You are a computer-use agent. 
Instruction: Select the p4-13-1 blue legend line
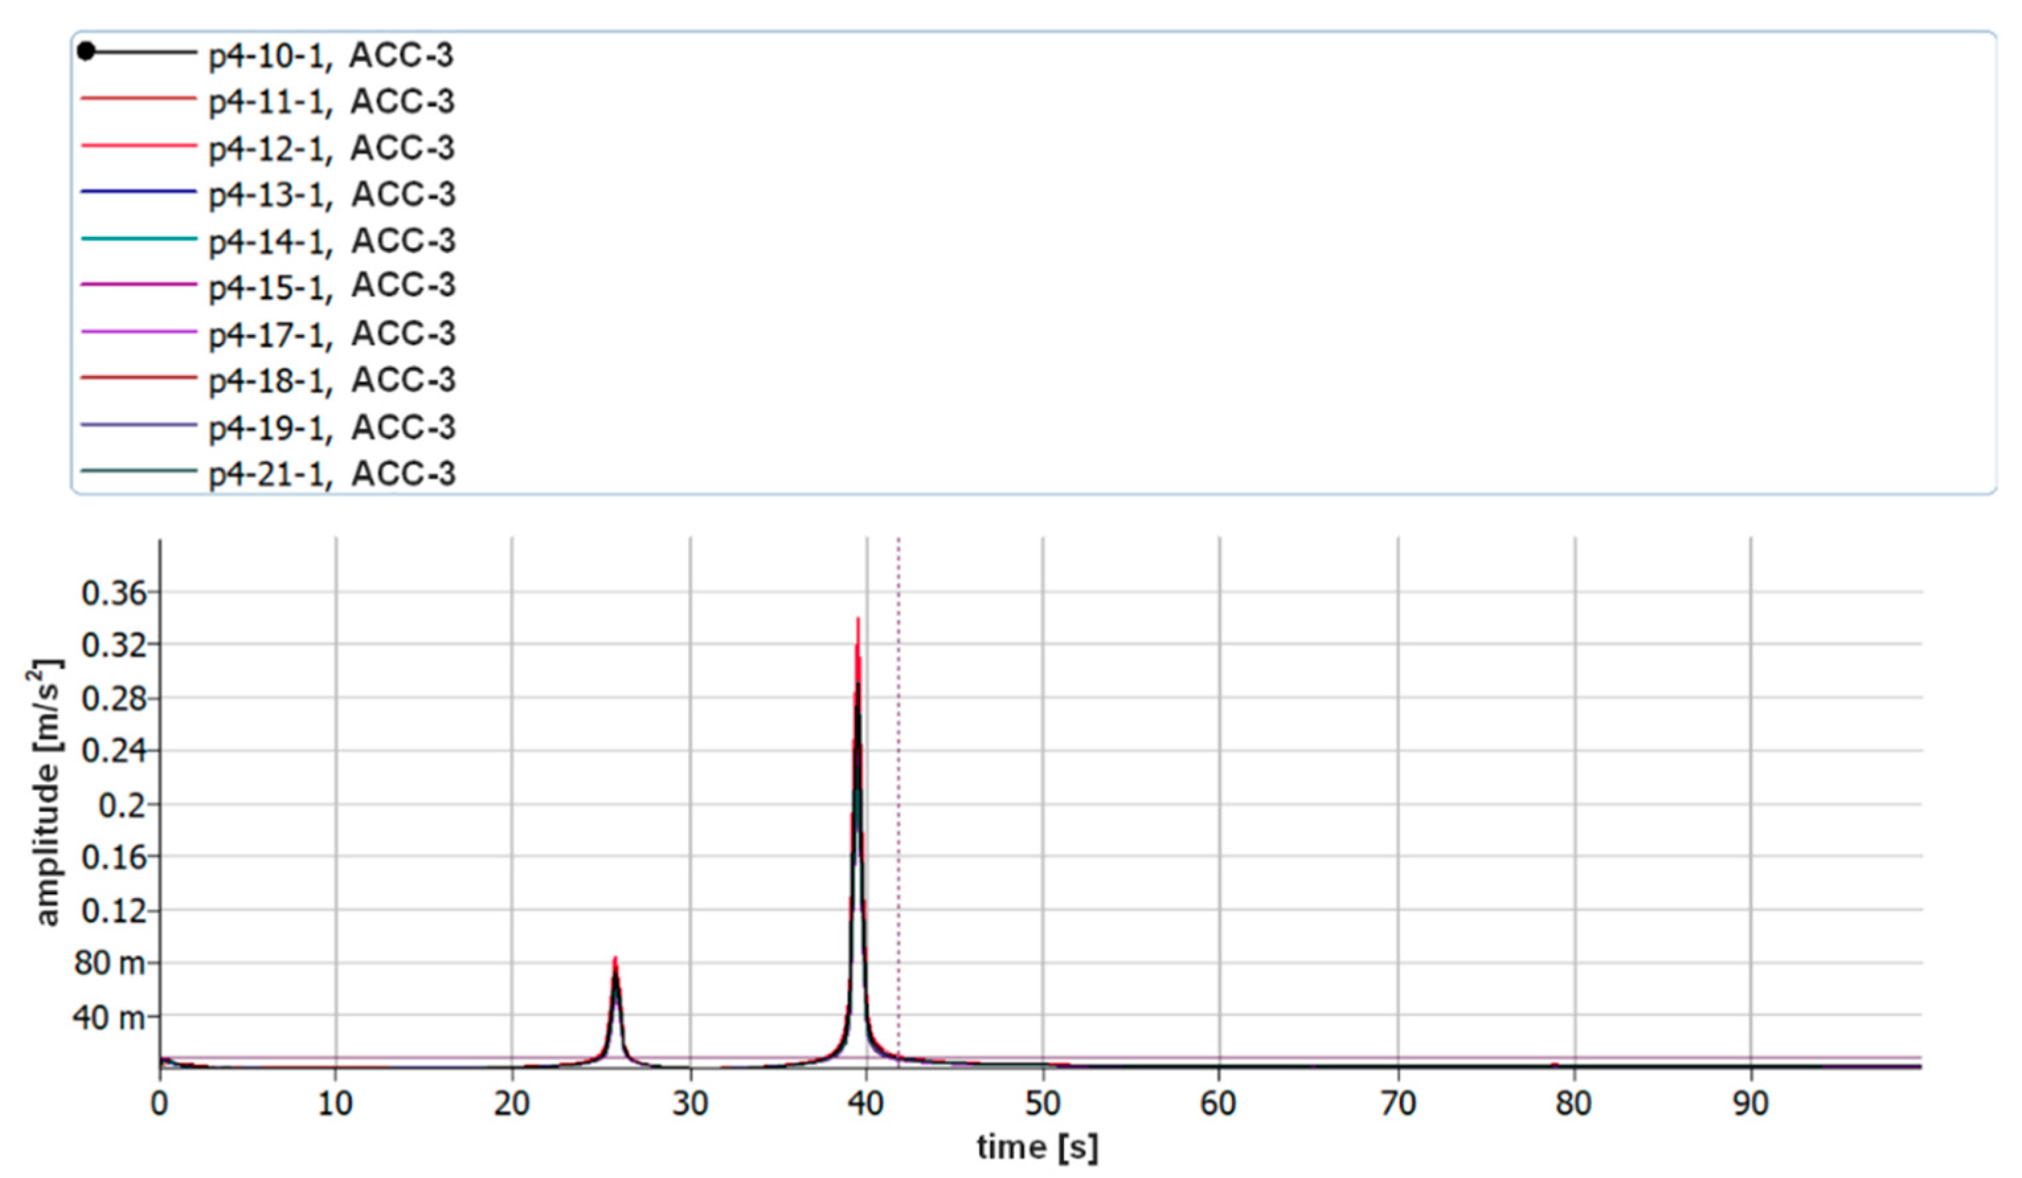tap(139, 192)
